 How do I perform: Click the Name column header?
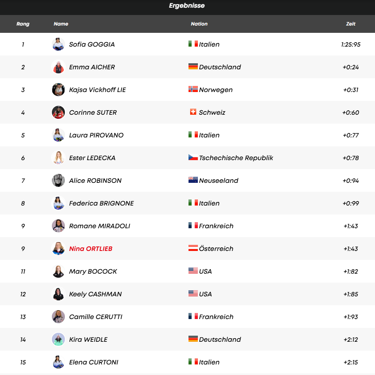coord(61,24)
